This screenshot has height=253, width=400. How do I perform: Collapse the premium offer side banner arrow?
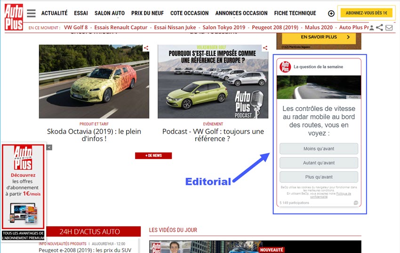(49, 147)
